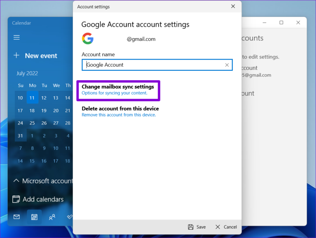Click Remove this account from this device link

pos(118,115)
